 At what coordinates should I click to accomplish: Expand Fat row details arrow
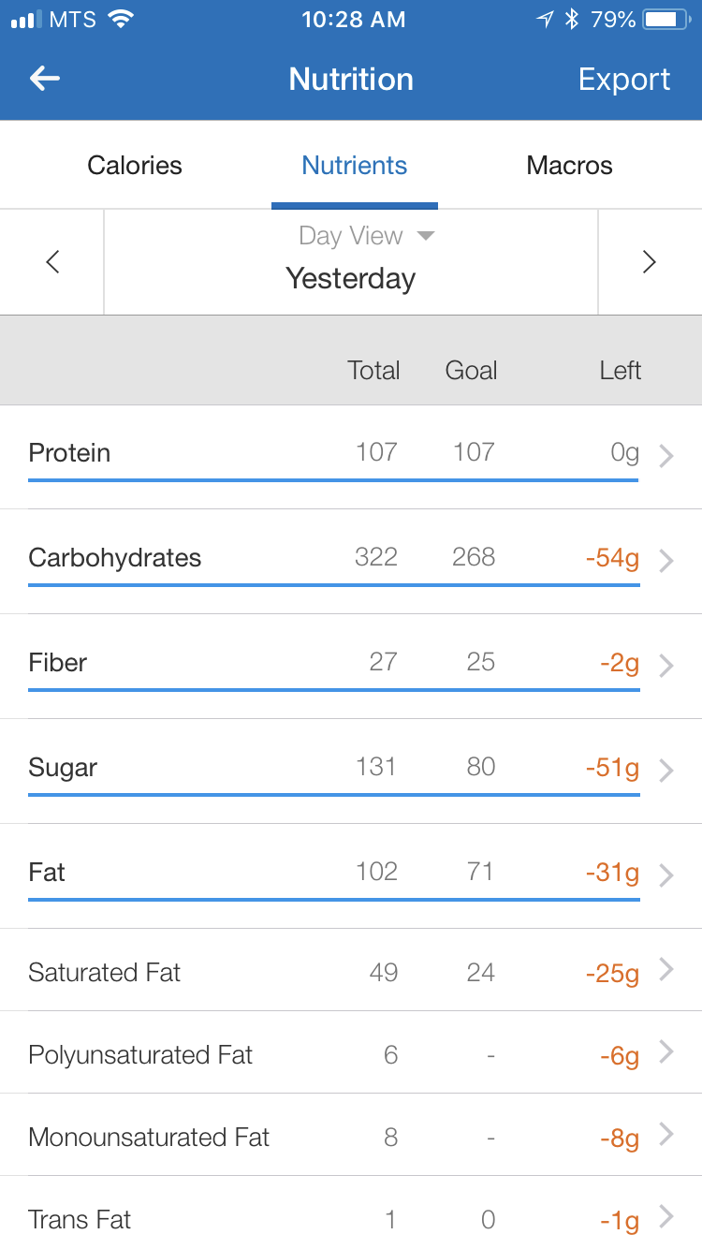coord(665,875)
